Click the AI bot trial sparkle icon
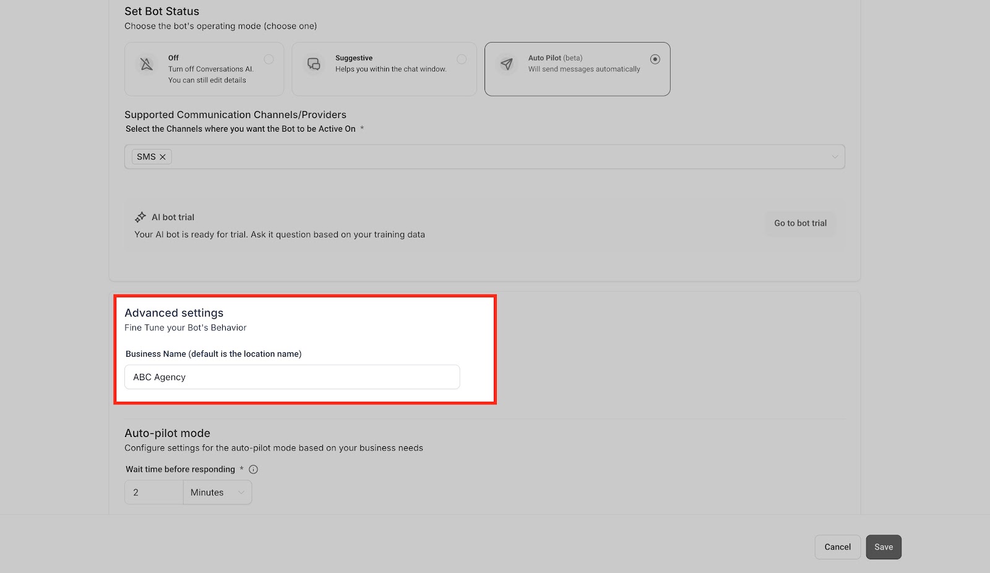The image size is (990, 573). click(140, 217)
